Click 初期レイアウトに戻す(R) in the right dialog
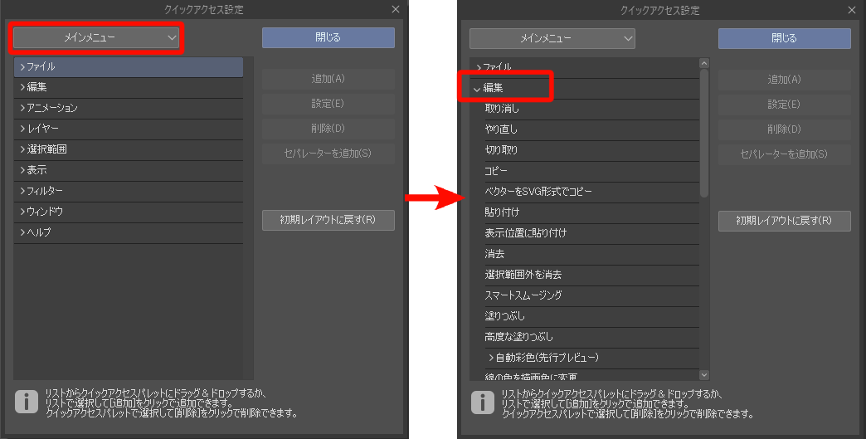866x439 pixels. coord(784,220)
